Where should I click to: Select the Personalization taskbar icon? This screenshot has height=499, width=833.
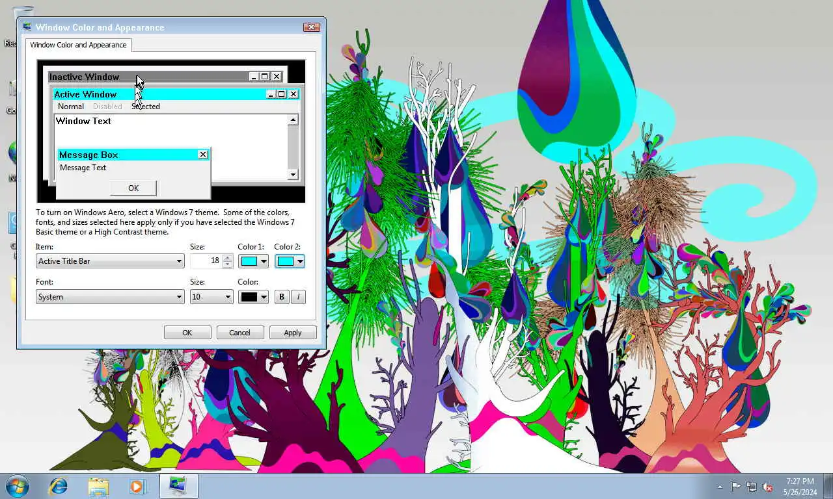pos(178,486)
